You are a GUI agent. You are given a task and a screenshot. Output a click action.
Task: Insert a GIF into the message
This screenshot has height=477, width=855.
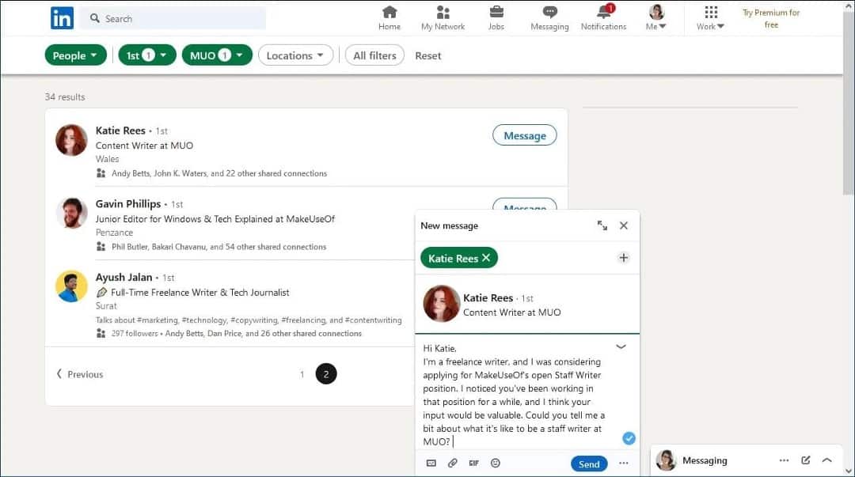click(474, 463)
